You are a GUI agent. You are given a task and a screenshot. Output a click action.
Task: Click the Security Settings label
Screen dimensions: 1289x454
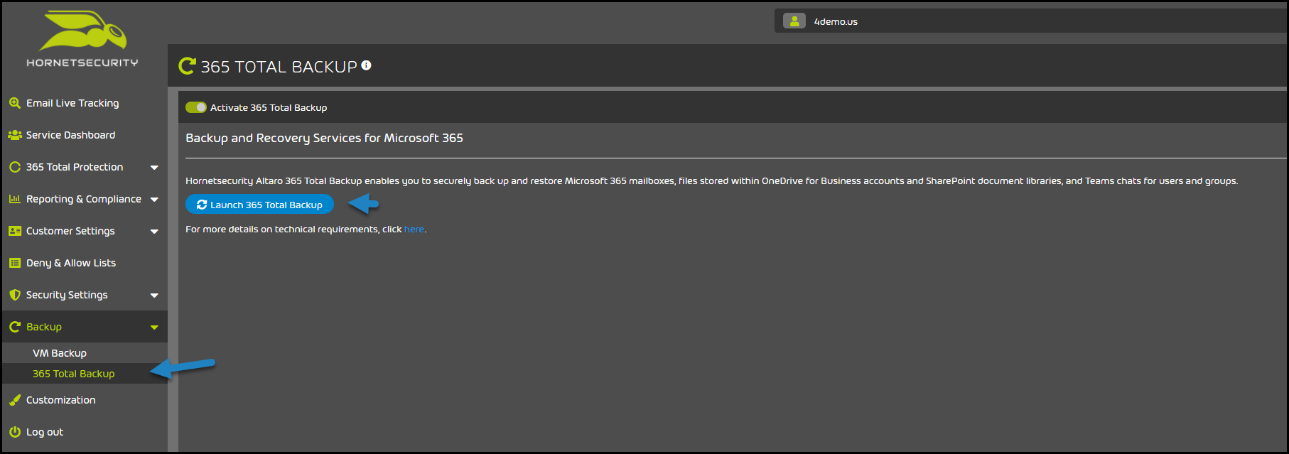click(67, 295)
